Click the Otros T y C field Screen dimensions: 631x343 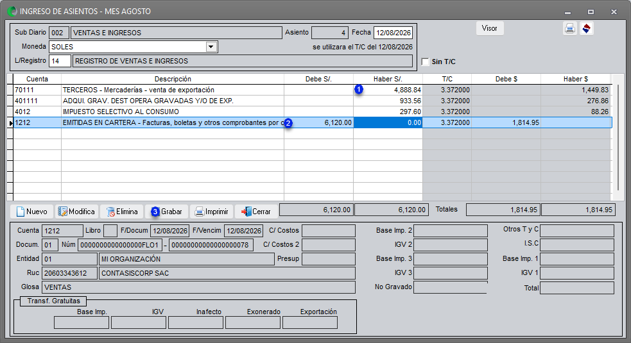point(577,231)
